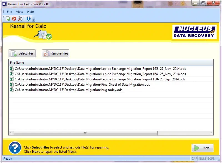
Task: Open the Help menu
Action: pos(31,12)
